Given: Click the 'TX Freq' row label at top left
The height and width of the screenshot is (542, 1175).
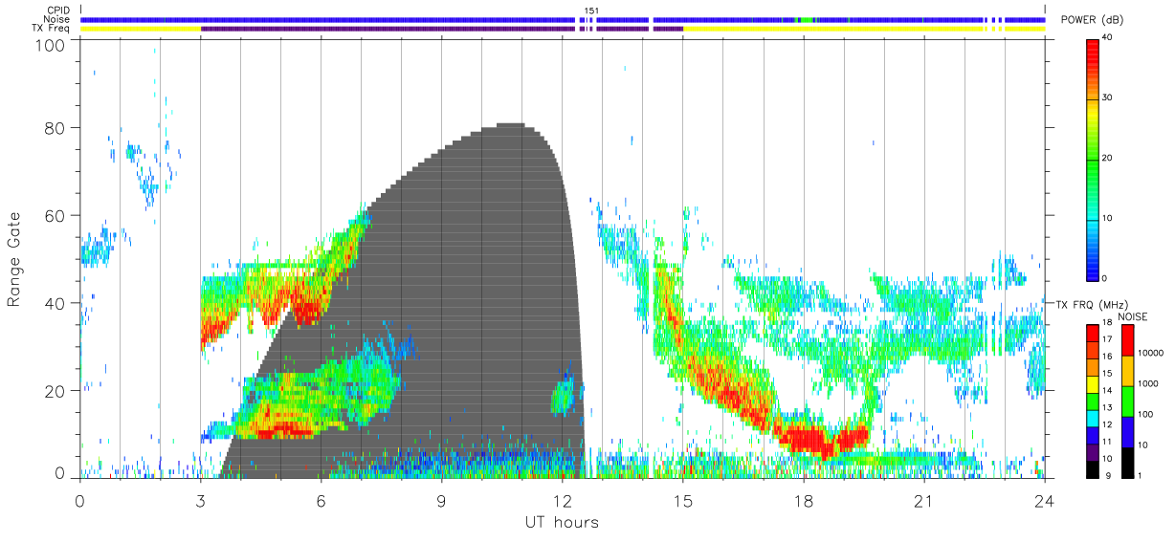Looking at the screenshot, I should pos(51,29).
